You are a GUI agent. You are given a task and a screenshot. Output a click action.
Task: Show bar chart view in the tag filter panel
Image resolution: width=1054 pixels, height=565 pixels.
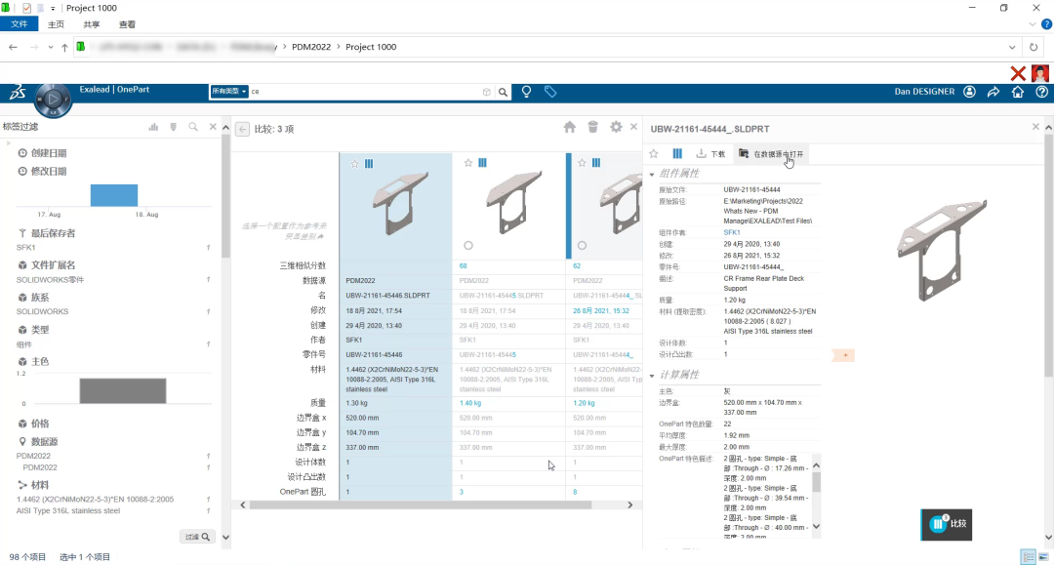pyautogui.click(x=153, y=126)
